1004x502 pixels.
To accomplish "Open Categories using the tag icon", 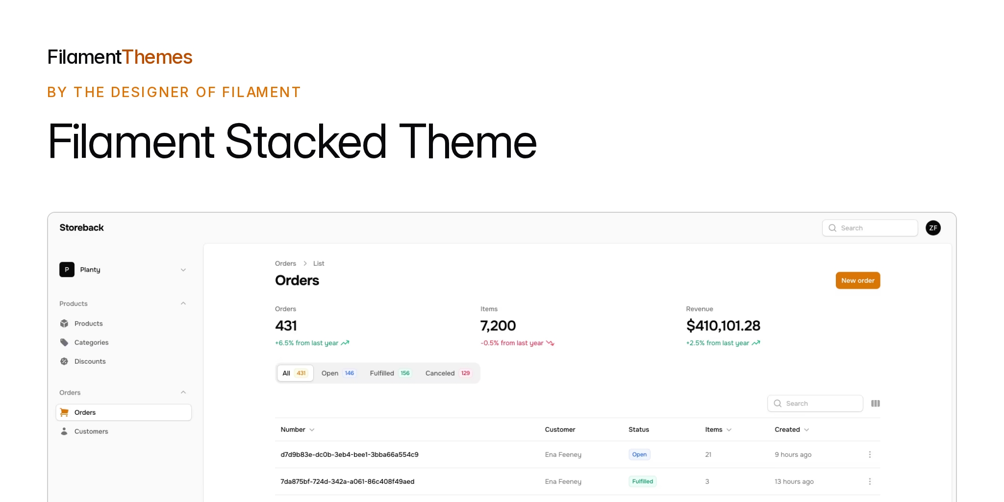I will click(x=64, y=342).
